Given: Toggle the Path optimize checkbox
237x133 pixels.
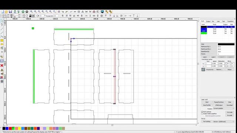Looking at the screenshot, I should (202, 112).
